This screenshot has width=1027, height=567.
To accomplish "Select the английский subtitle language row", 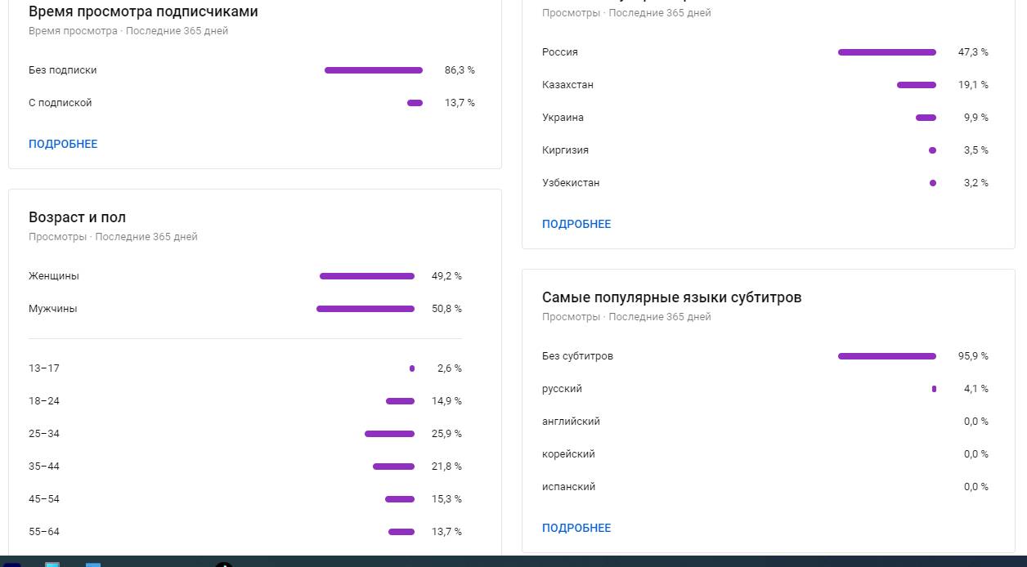I will (x=571, y=422).
